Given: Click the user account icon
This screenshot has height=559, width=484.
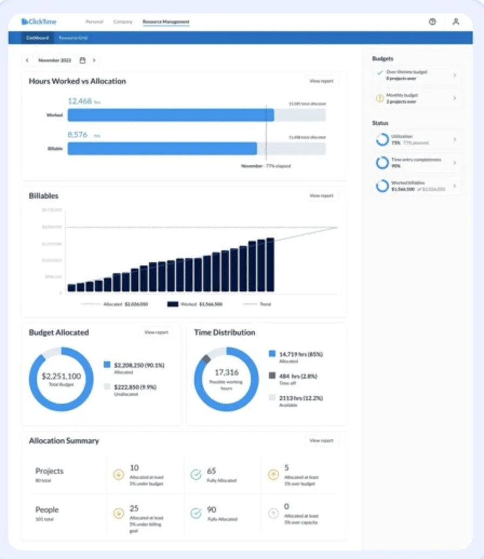Looking at the screenshot, I should (x=455, y=22).
